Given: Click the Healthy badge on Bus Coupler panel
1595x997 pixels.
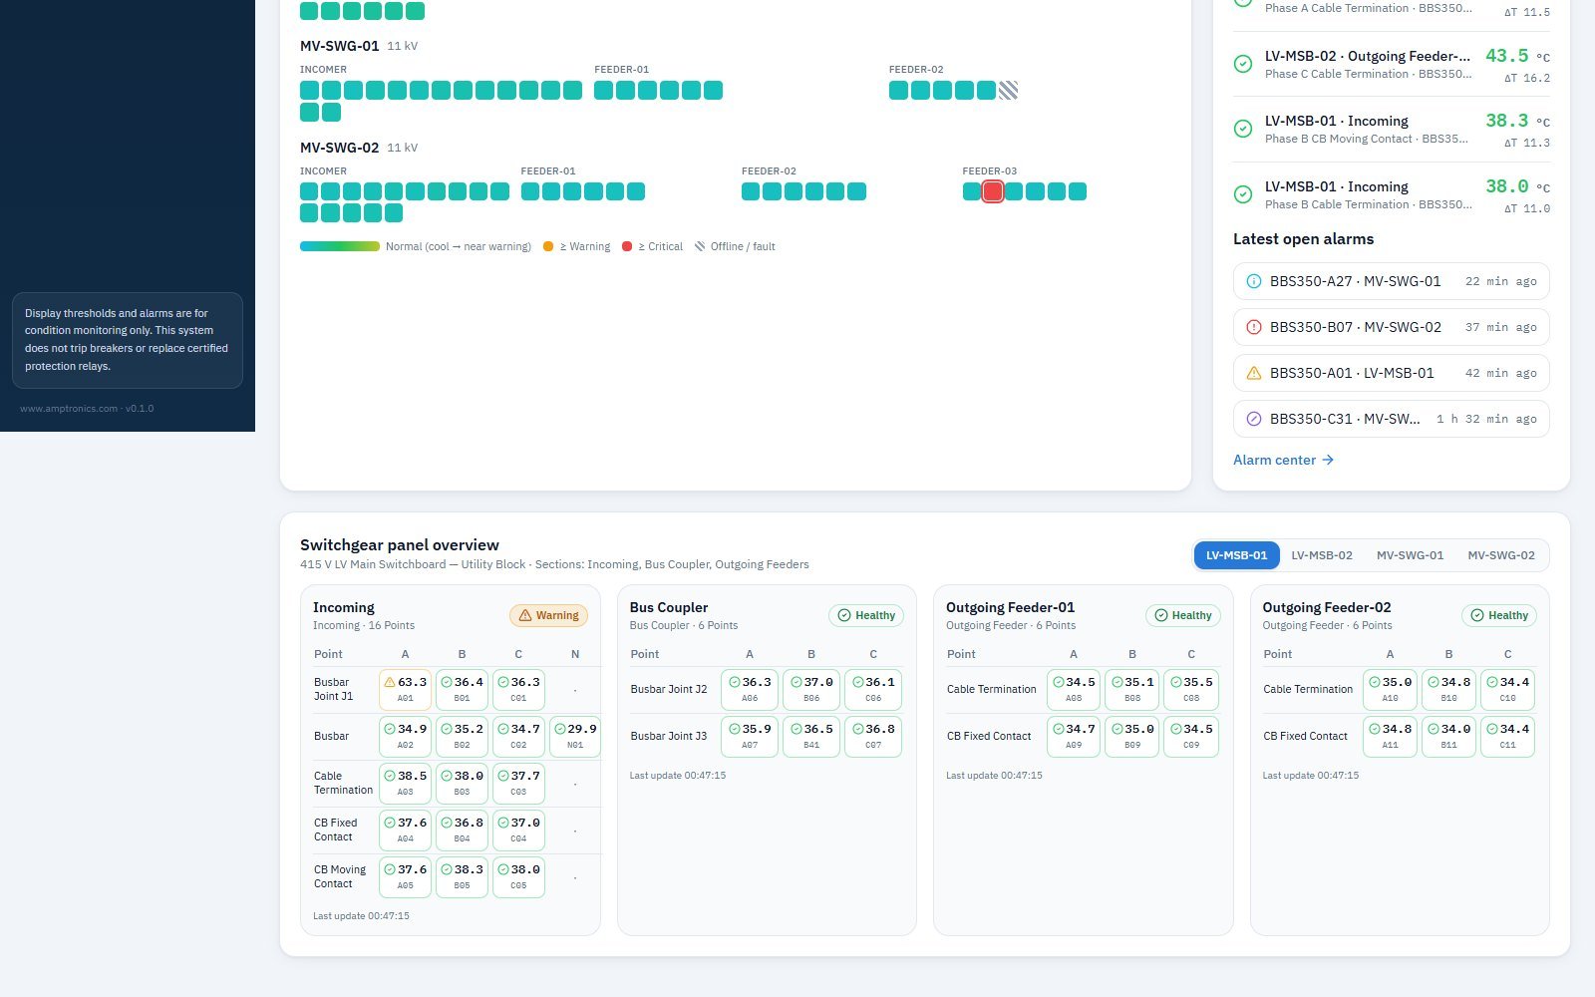Looking at the screenshot, I should 866,615.
